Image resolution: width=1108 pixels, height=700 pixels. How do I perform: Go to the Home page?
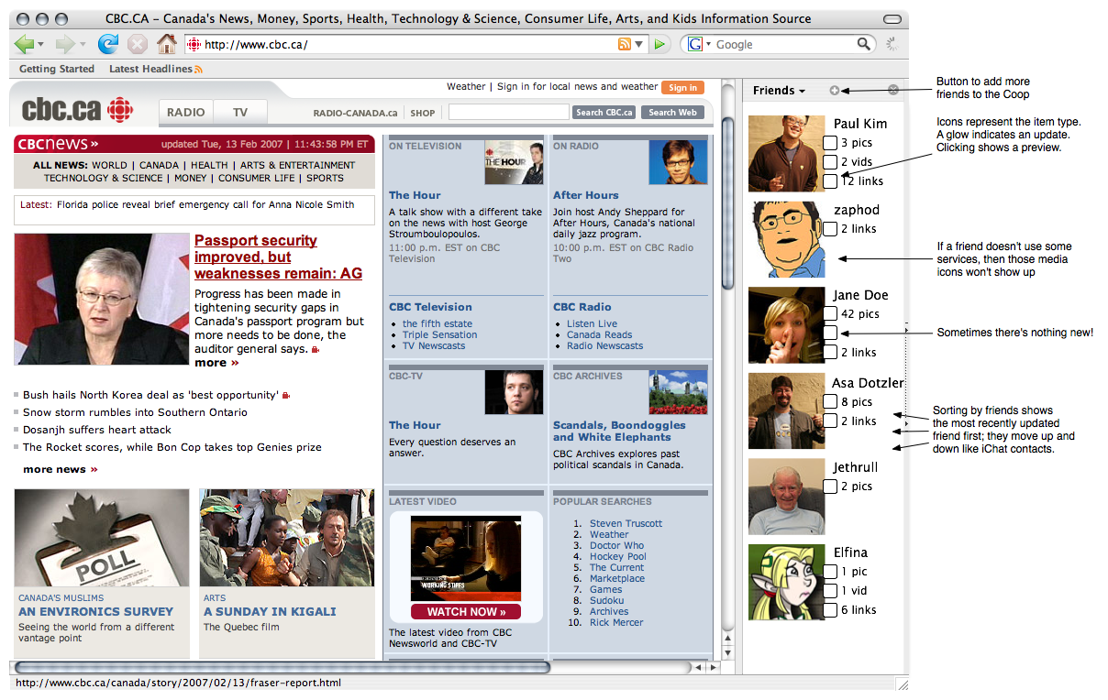pyautogui.click(x=166, y=43)
